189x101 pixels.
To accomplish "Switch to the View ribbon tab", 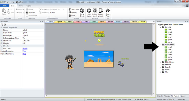I will [21, 5].
